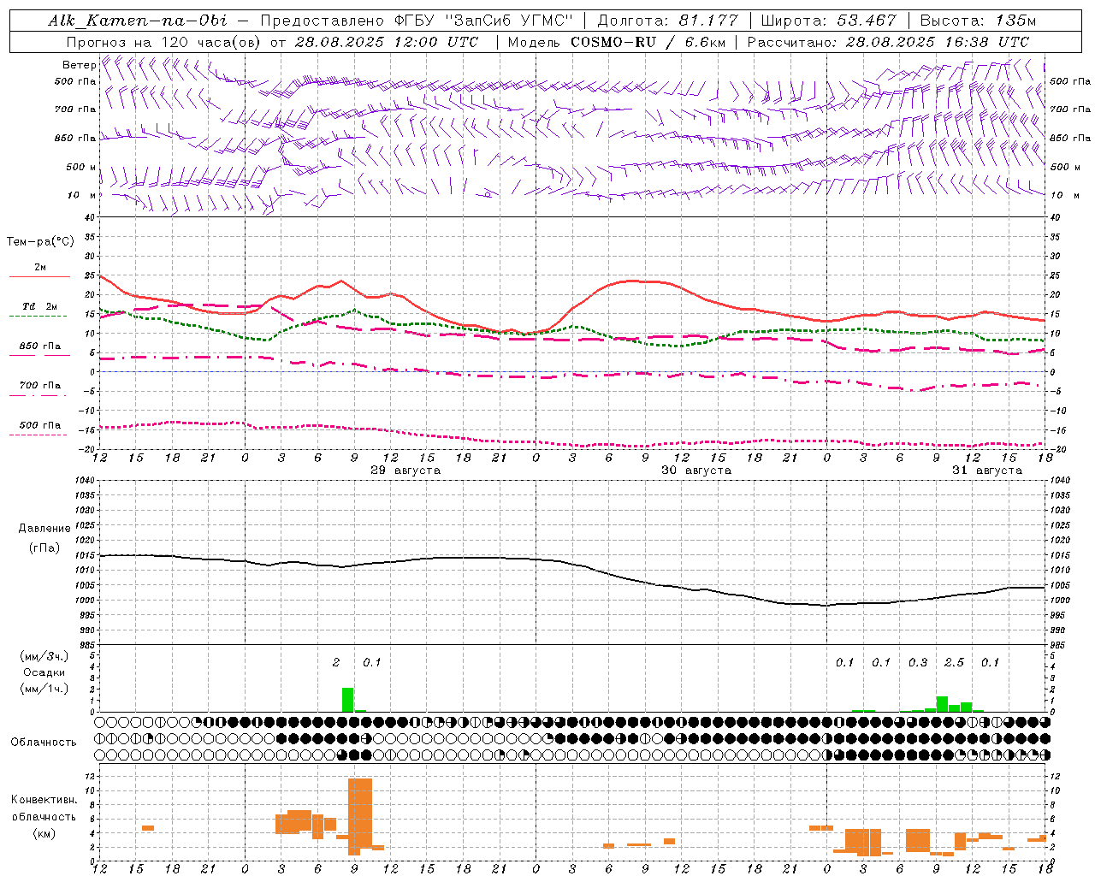Select calculation time 28.08.2025 16:38 UTC

pos(938,42)
